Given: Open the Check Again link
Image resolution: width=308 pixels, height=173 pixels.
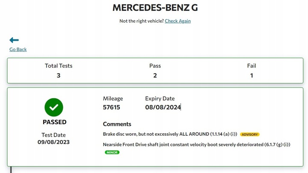Looking at the screenshot, I should tap(178, 21).
